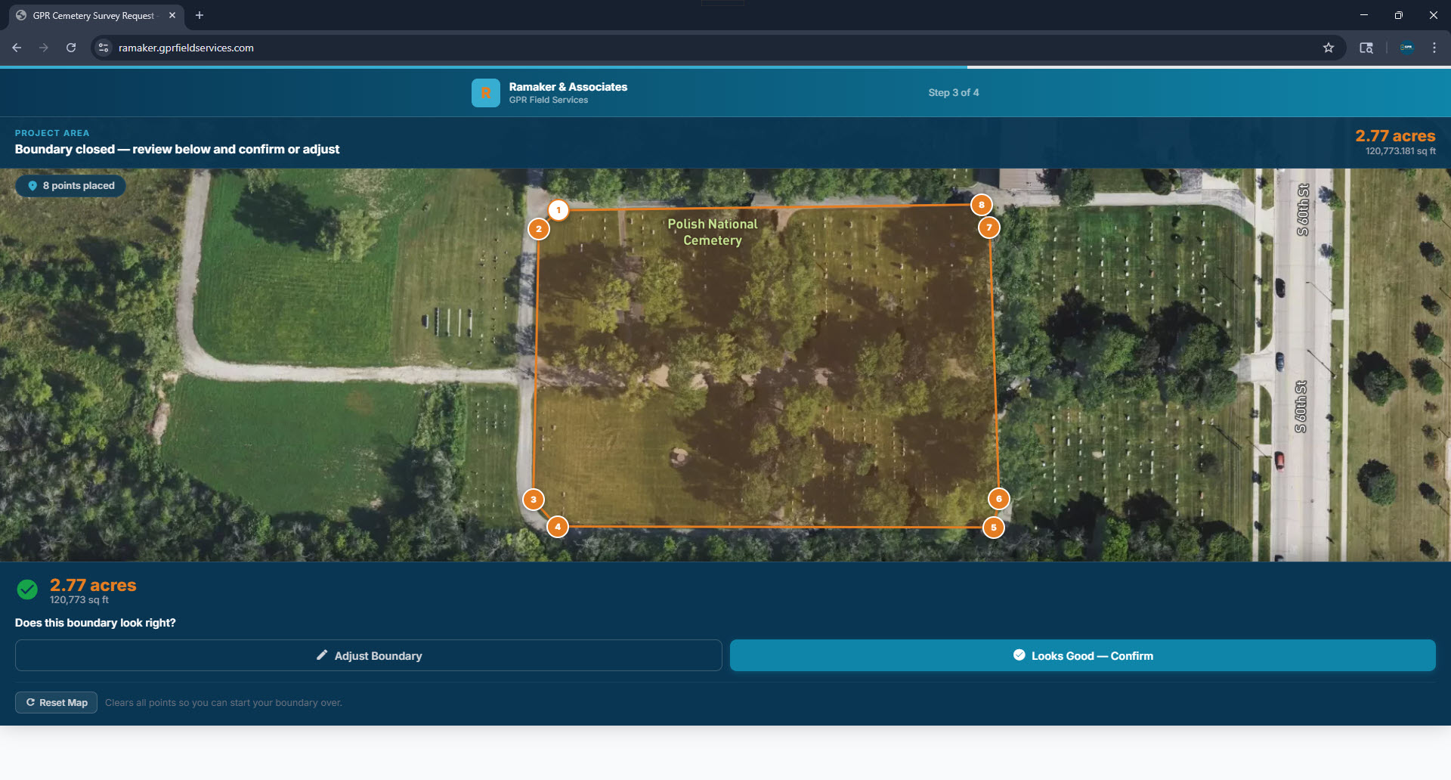
Task: Select boundary point marker 8
Action: [x=982, y=205]
